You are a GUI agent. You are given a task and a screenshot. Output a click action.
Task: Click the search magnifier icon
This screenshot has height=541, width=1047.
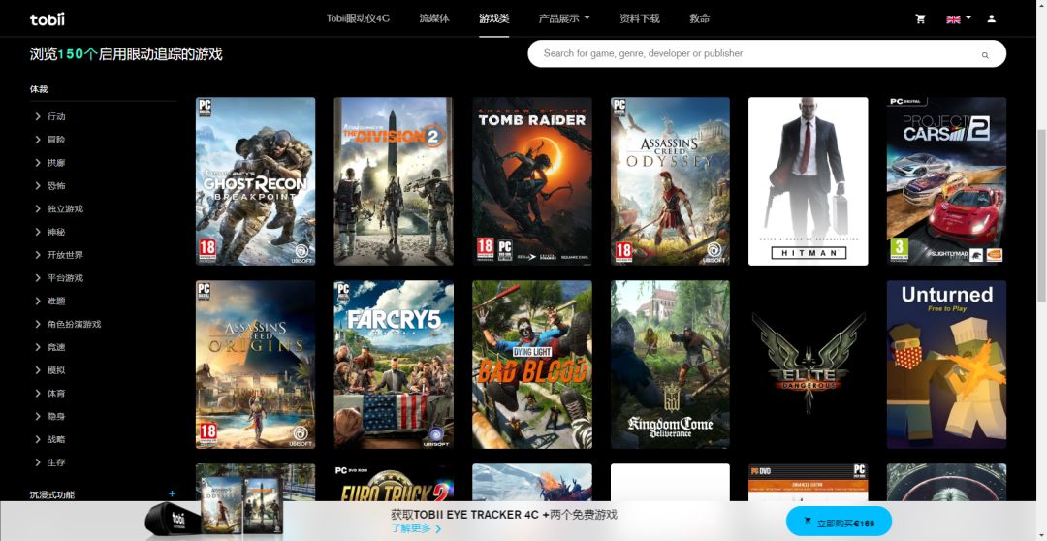pos(985,55)
